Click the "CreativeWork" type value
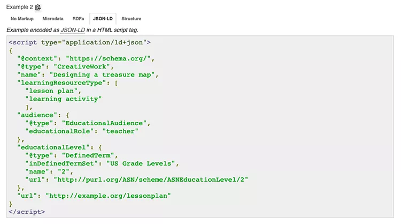 (x=82, y=67)
